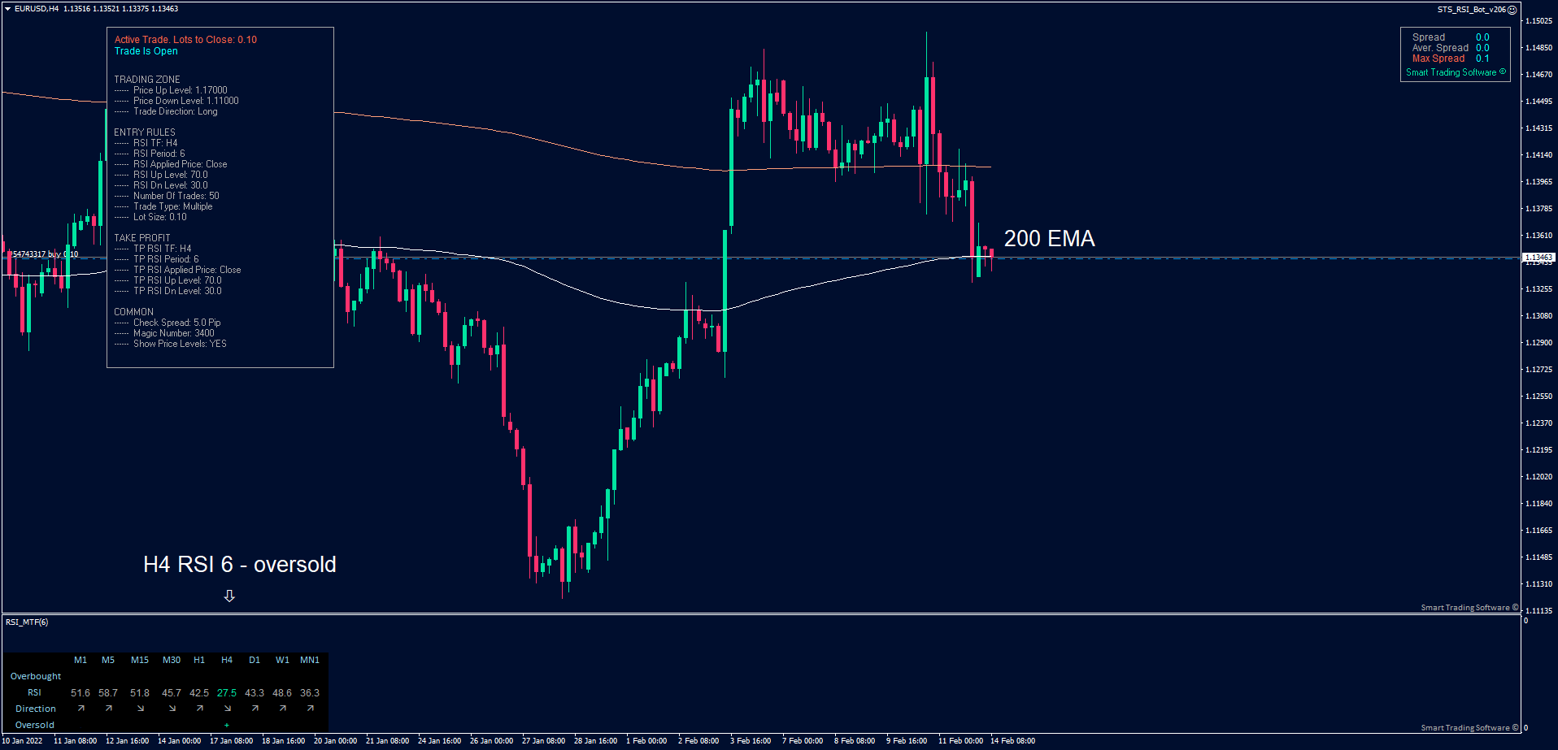The height and width of the screenshot is (750, 1558).
Task: Click the 1.11310 price axis label
Action: coord(1539,584)
